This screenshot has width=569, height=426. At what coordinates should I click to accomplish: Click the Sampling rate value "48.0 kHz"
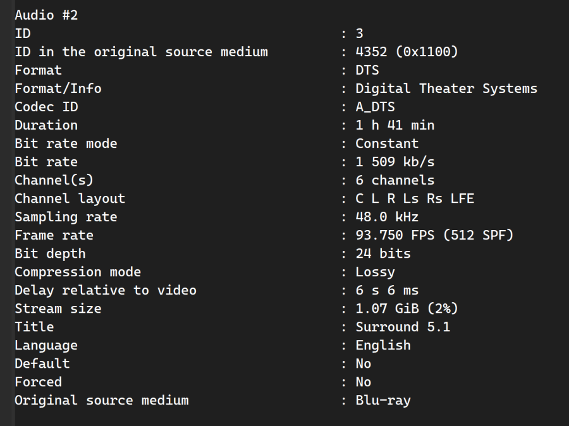pyautogui.click(x=387, y=217)
